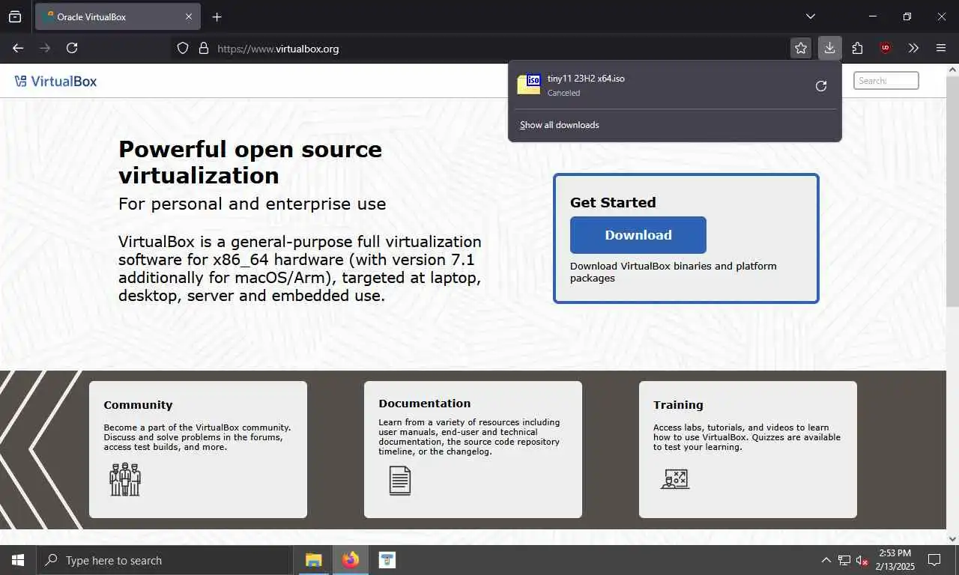Show hidden system tray icons
Image resolution: width=959 pixels, height=575 pixels.
click(x=826, y=560)
